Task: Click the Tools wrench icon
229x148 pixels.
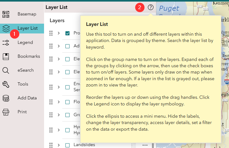Action: point(6,84)
